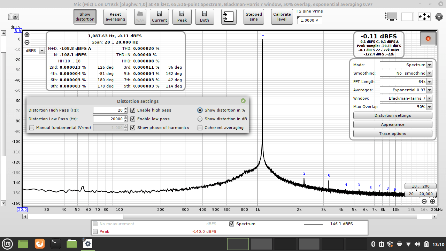The width and height of the screenshot is (446, 251).
Task: Open the RTA settings gear
Action: point(439,17)
